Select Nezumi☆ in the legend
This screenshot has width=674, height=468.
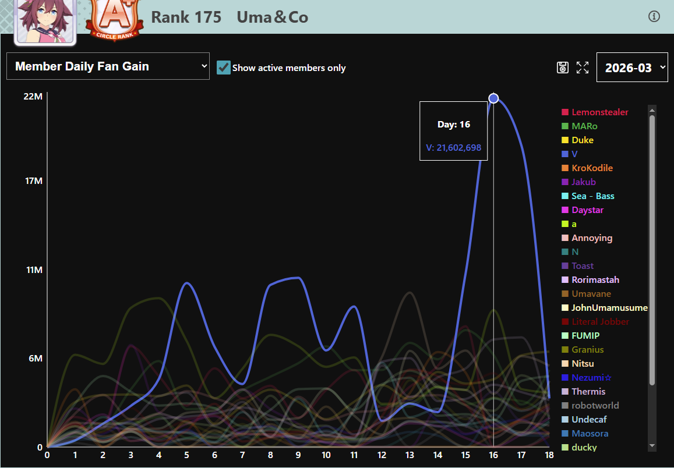pyautogui.click(x=587, y=378)
